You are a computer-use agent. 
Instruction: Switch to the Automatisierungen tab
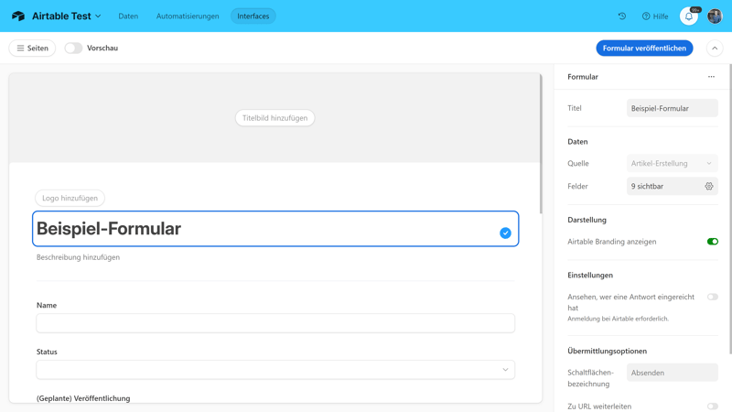coord(188,16)
